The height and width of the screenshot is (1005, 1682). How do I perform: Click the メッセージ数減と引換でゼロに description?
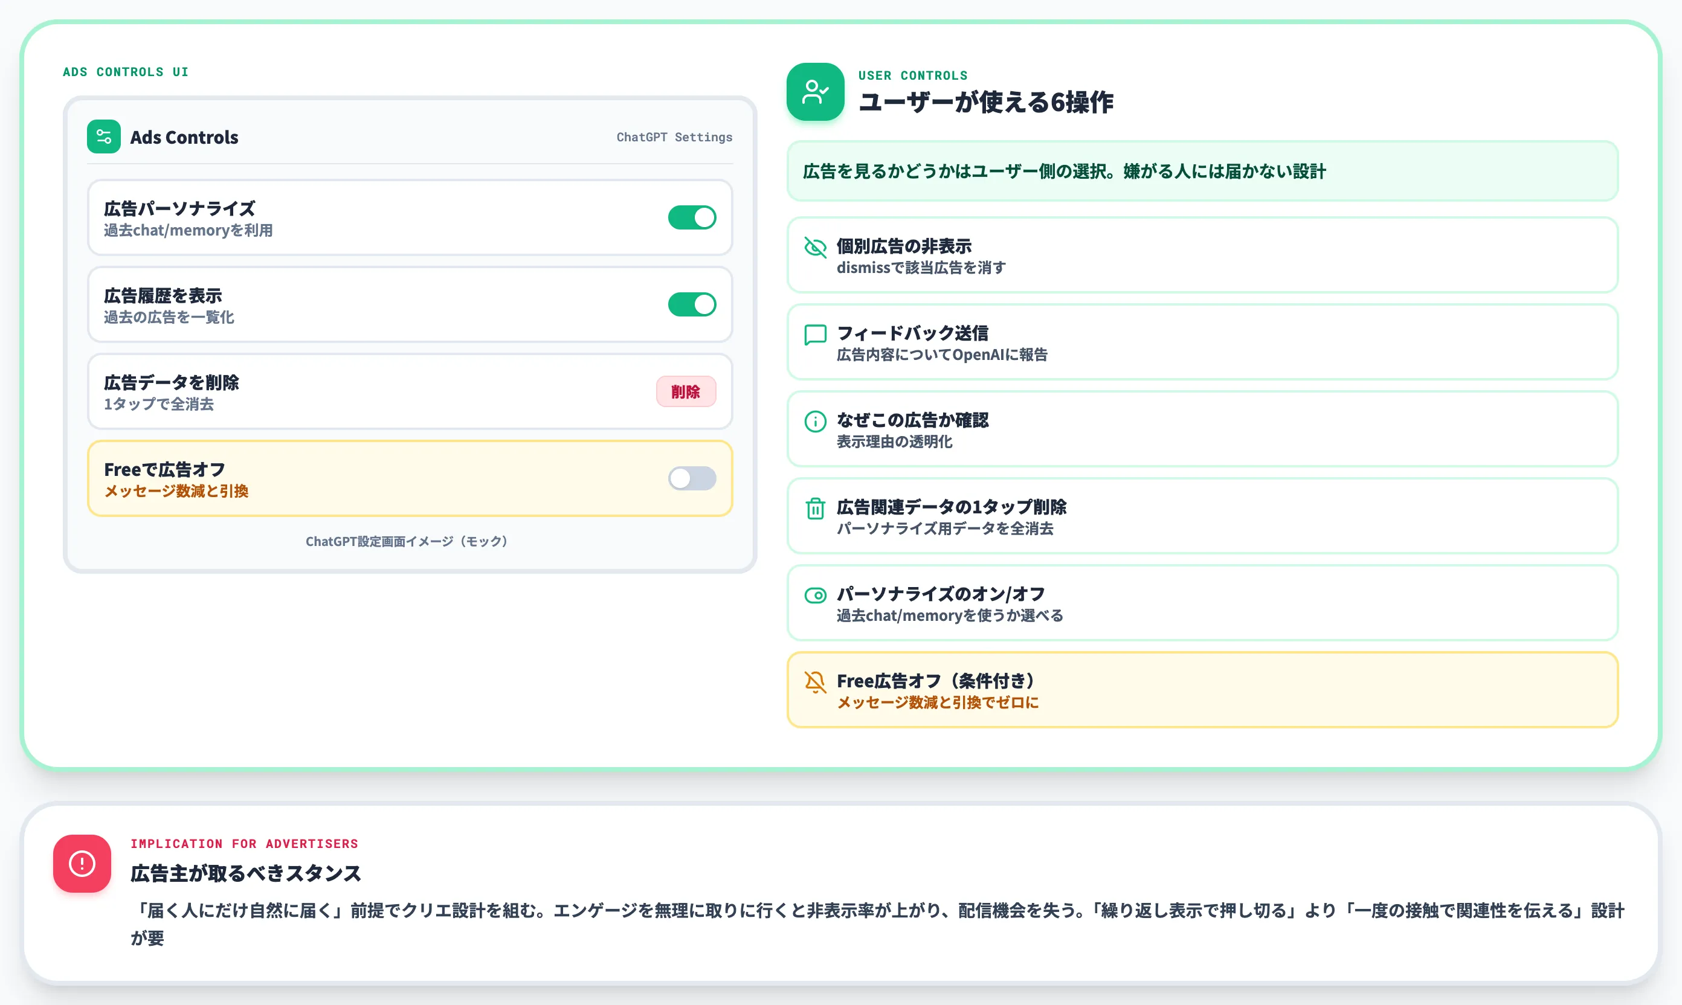click(938, 702)
